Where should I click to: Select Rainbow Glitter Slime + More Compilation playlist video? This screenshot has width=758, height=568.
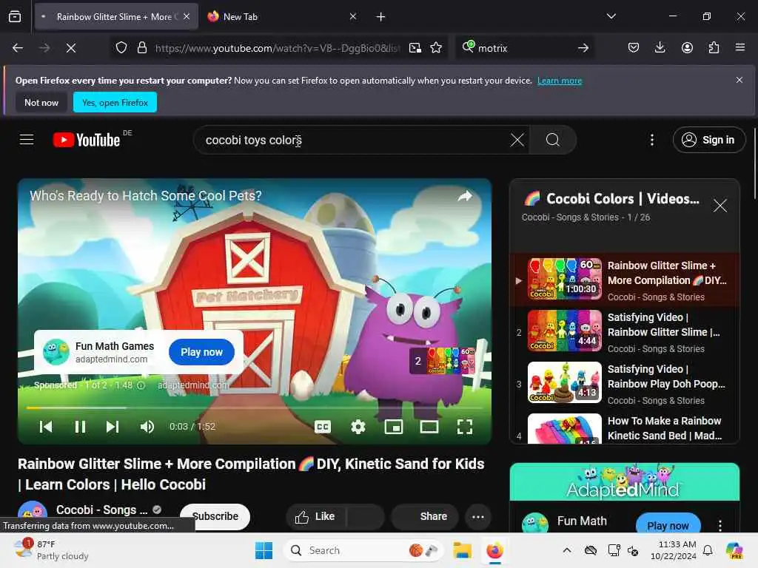point(625,280)
